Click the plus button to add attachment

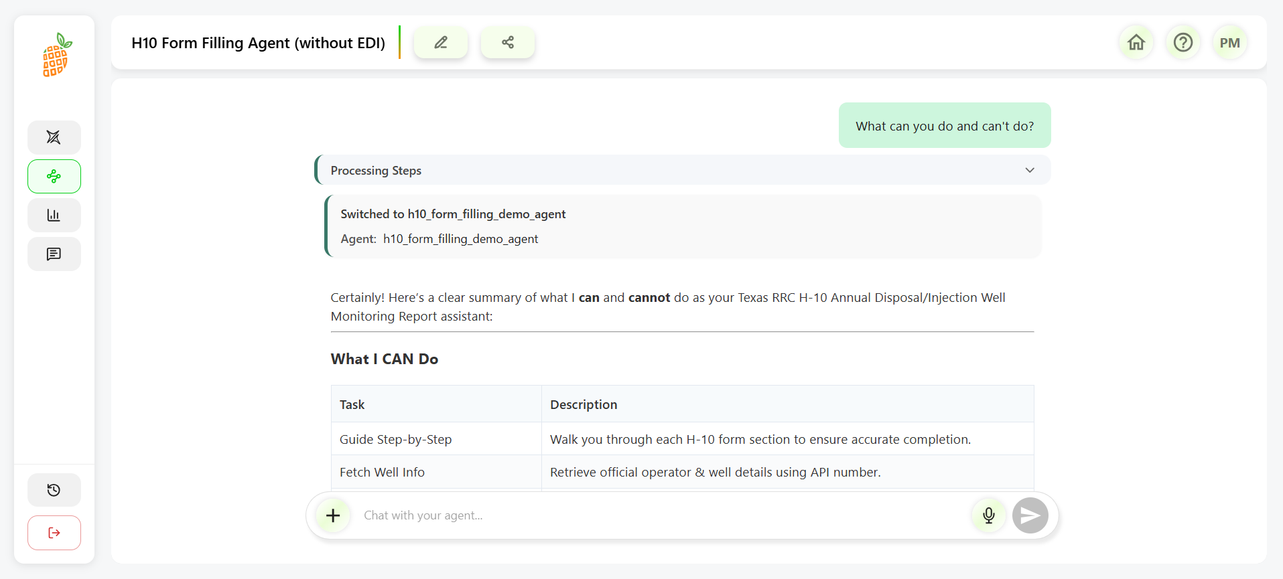(x=333, y=515)
